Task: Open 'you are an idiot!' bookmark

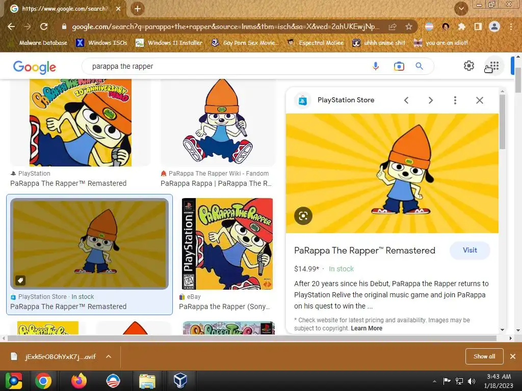Action: pos(440,43)
